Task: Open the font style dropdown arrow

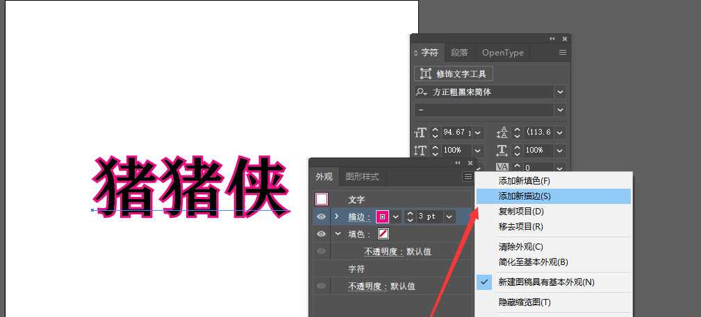Action: click(x=560, y=110)
